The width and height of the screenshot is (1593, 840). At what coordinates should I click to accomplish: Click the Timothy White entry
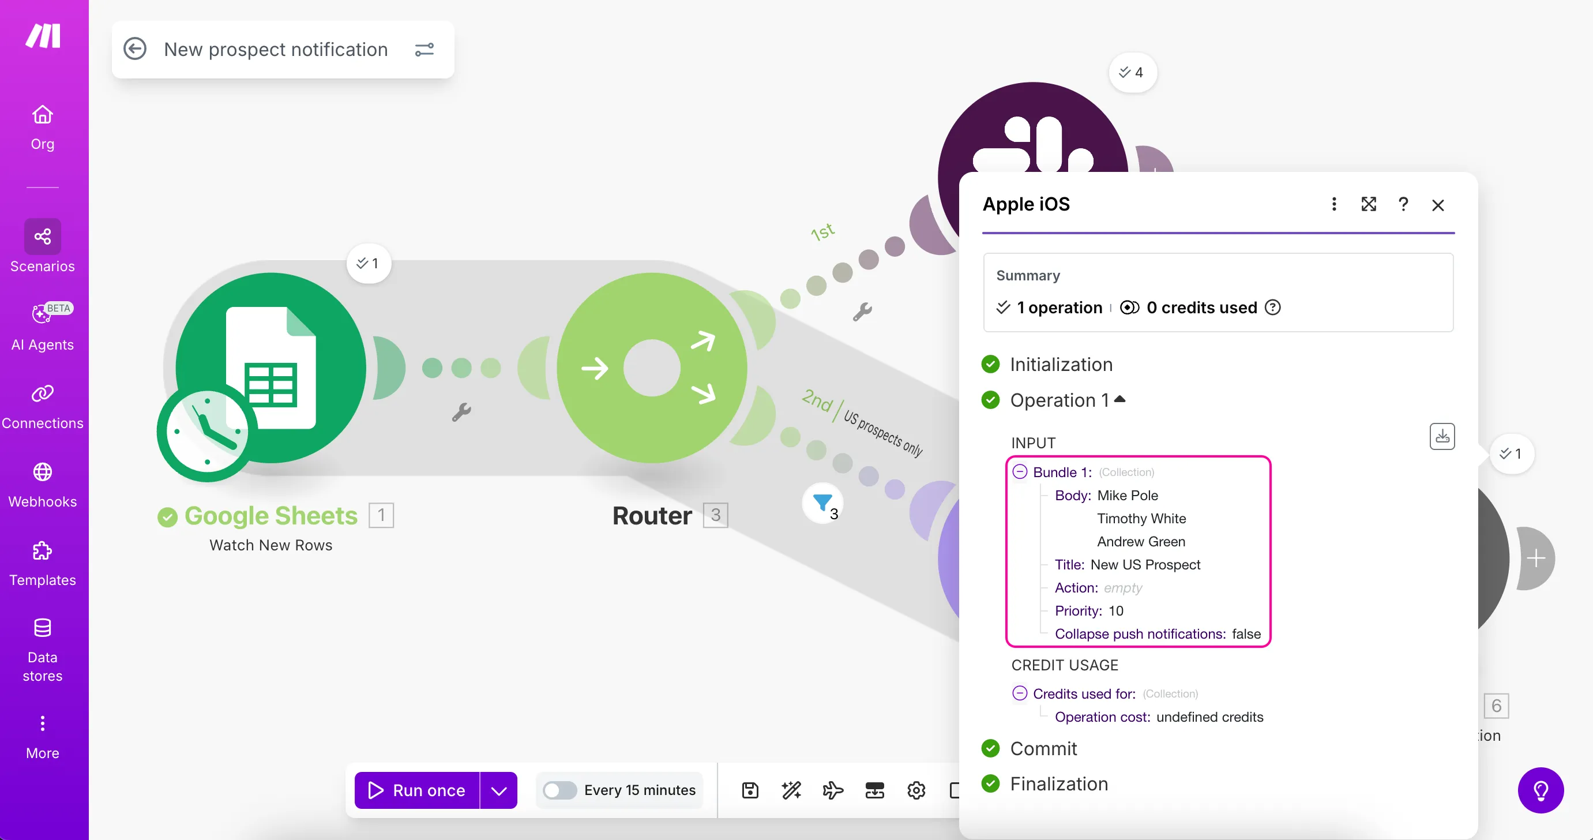(1141, 518)
